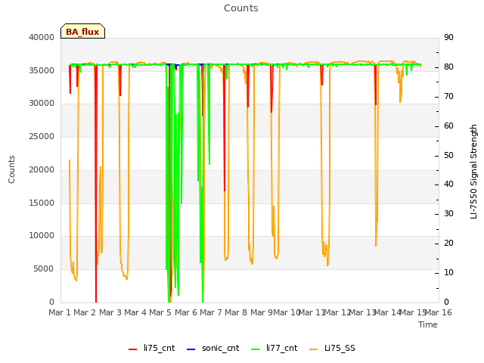Click the Mar 8 date label
Viewport: 484px width, 363px height.
(236, 312)
